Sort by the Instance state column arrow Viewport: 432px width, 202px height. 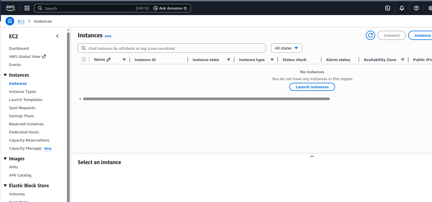coord(229,60)
